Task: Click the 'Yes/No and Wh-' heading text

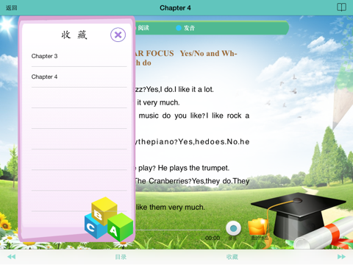Action: click(x=209, y=54)
